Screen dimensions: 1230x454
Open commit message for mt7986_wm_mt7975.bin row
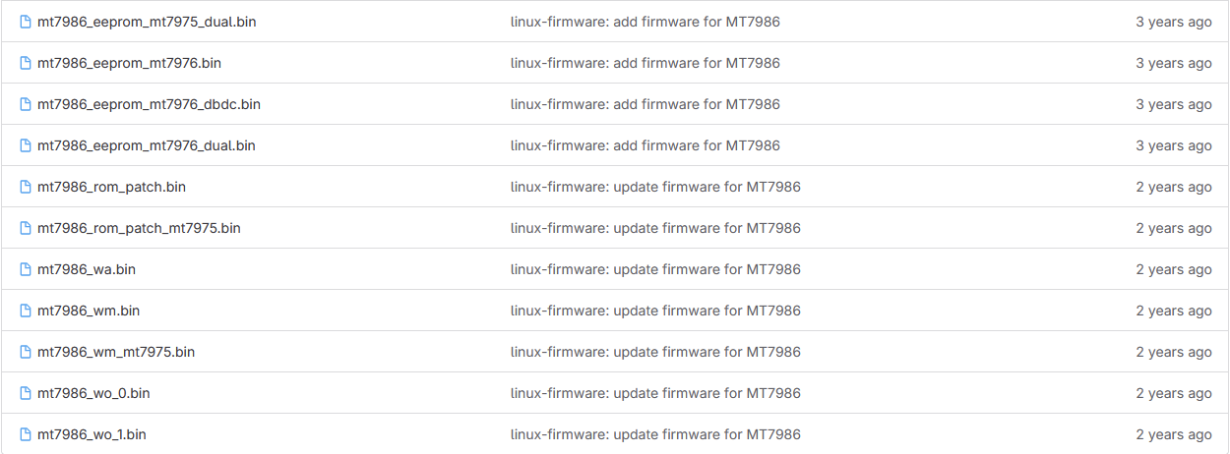[x=655, y=352]
